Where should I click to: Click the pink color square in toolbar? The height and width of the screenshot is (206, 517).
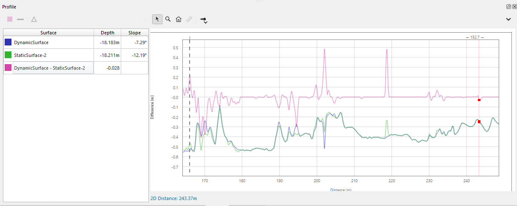coord(10,19)
